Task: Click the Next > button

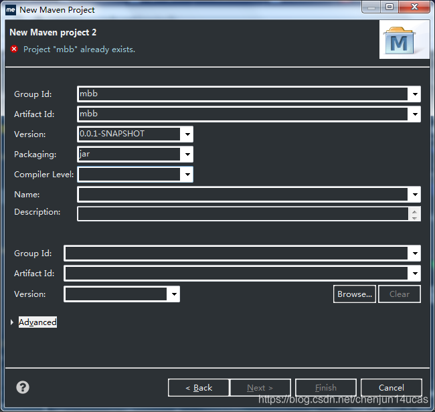Action: (x=260, y=388)
